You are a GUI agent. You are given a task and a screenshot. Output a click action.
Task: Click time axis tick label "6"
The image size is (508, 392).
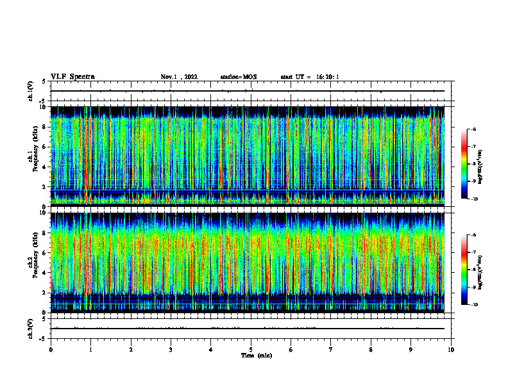coord(291,350)
